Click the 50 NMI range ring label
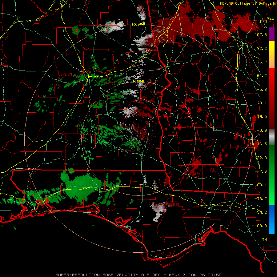Image resolution: width=277 pixels, height=277 pixels. [138, 81]
